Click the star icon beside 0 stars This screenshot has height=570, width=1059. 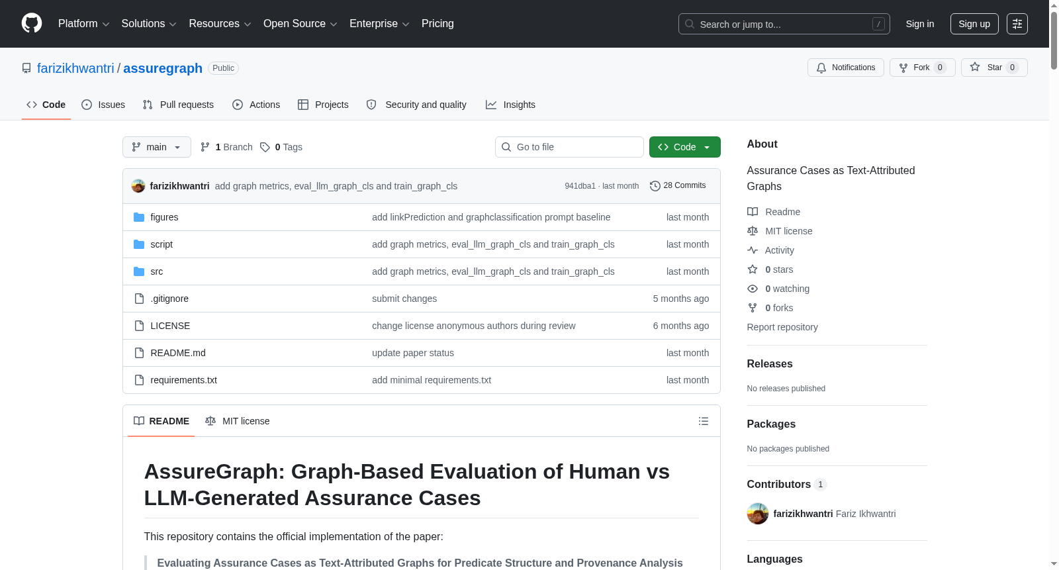click(x=753, y=269)
